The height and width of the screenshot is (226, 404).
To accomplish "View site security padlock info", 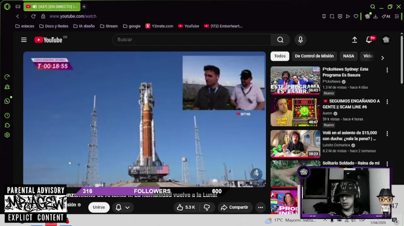I will click(43, 16).
